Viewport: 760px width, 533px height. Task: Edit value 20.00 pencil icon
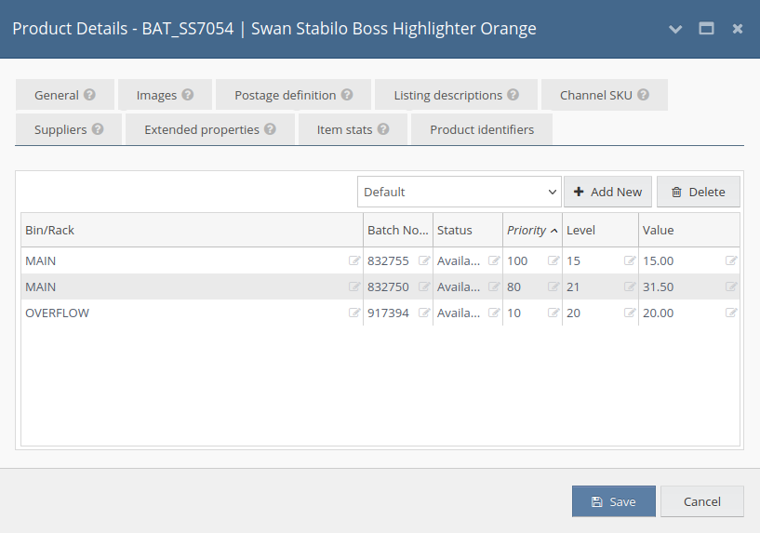pyautogui.click(x=731, y=313)
